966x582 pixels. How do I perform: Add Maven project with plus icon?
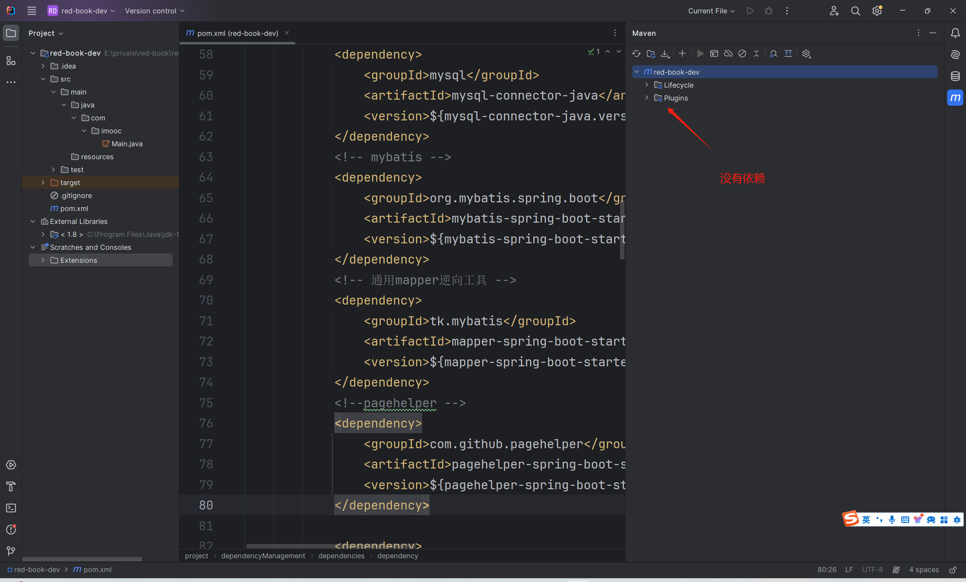682,53
